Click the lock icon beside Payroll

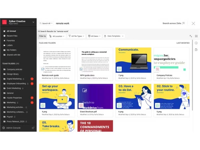point(15,117)
